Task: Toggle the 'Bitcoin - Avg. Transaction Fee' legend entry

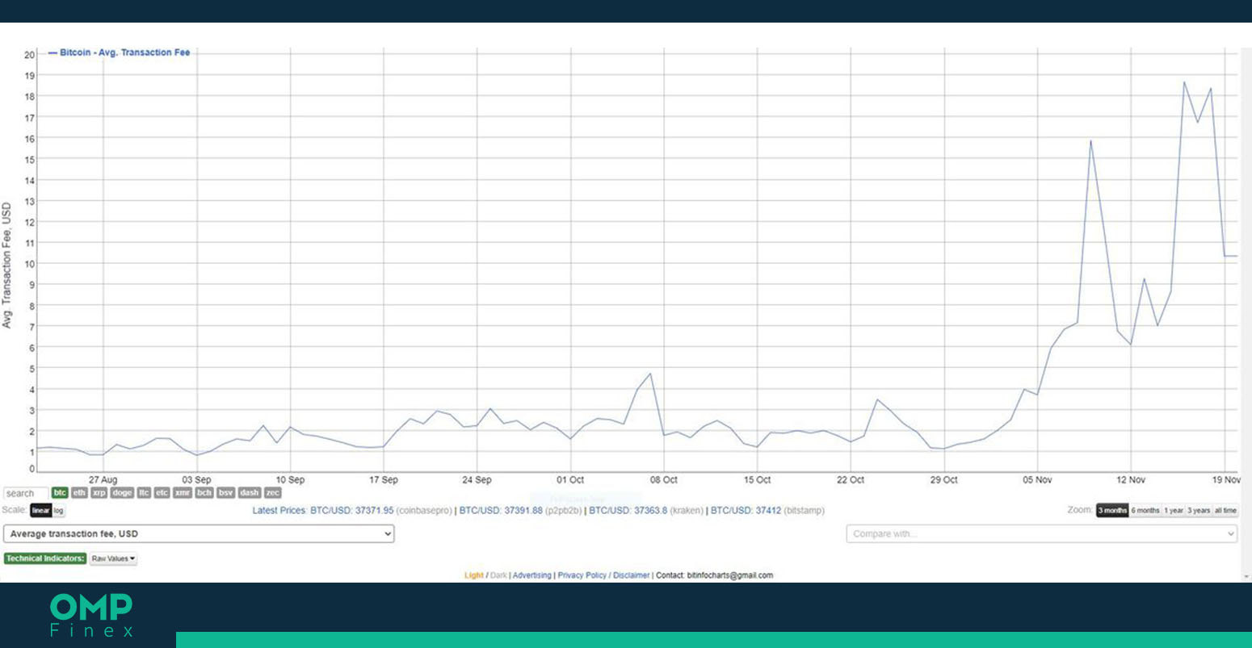Action: [120, 52]
